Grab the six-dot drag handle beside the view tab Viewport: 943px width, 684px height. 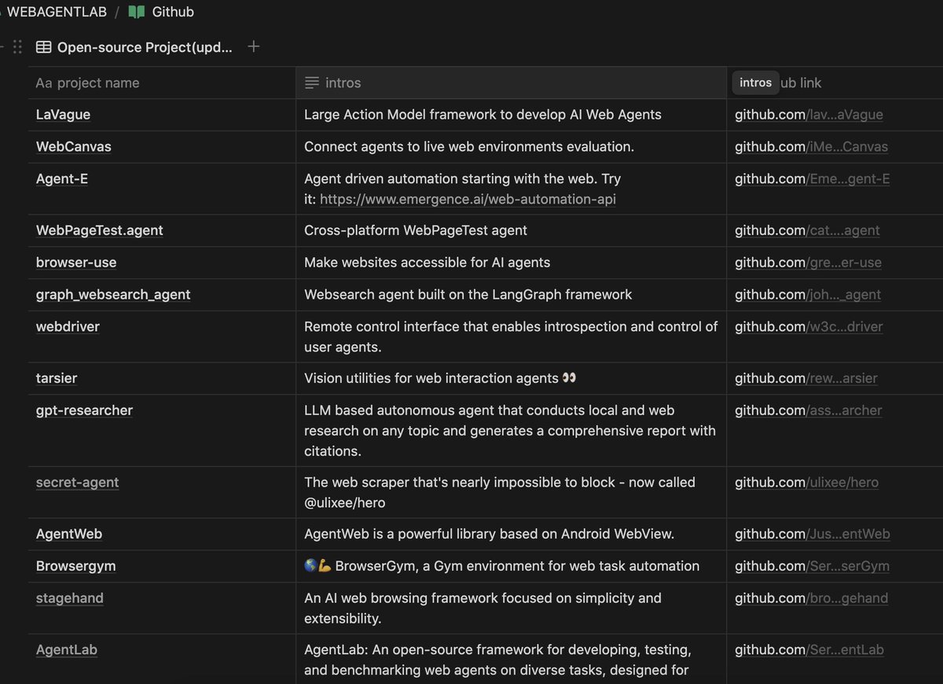coord(17,47)
